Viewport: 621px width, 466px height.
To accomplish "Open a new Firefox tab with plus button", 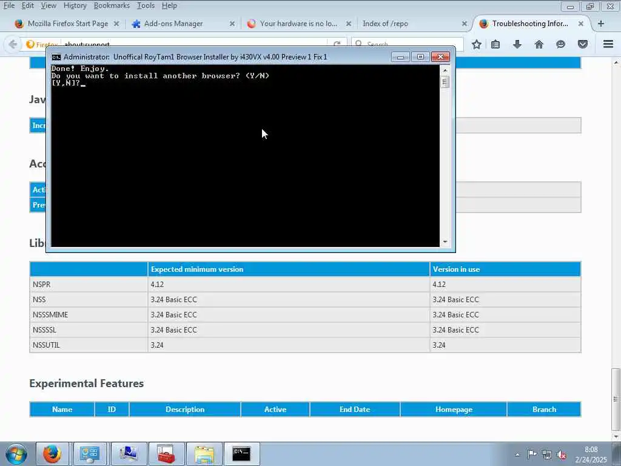I will point(601,24).
